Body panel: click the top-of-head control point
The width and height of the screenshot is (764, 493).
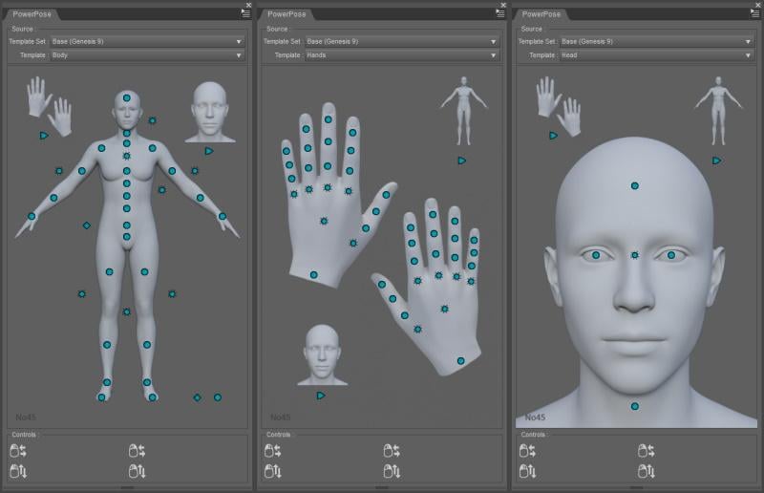(x=127, y=98)
